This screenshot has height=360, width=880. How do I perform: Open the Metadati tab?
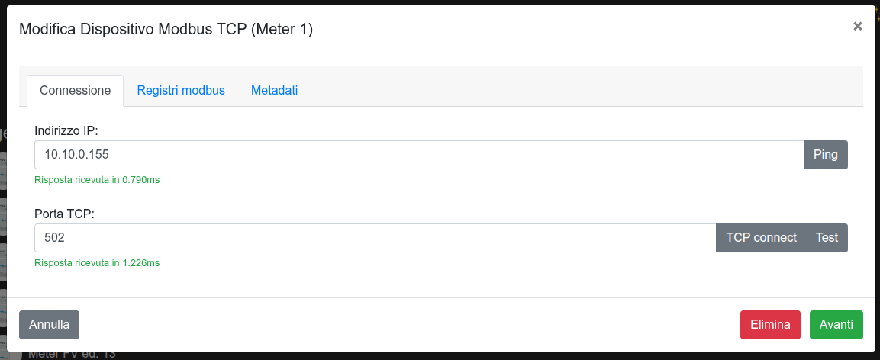(274, 91)
